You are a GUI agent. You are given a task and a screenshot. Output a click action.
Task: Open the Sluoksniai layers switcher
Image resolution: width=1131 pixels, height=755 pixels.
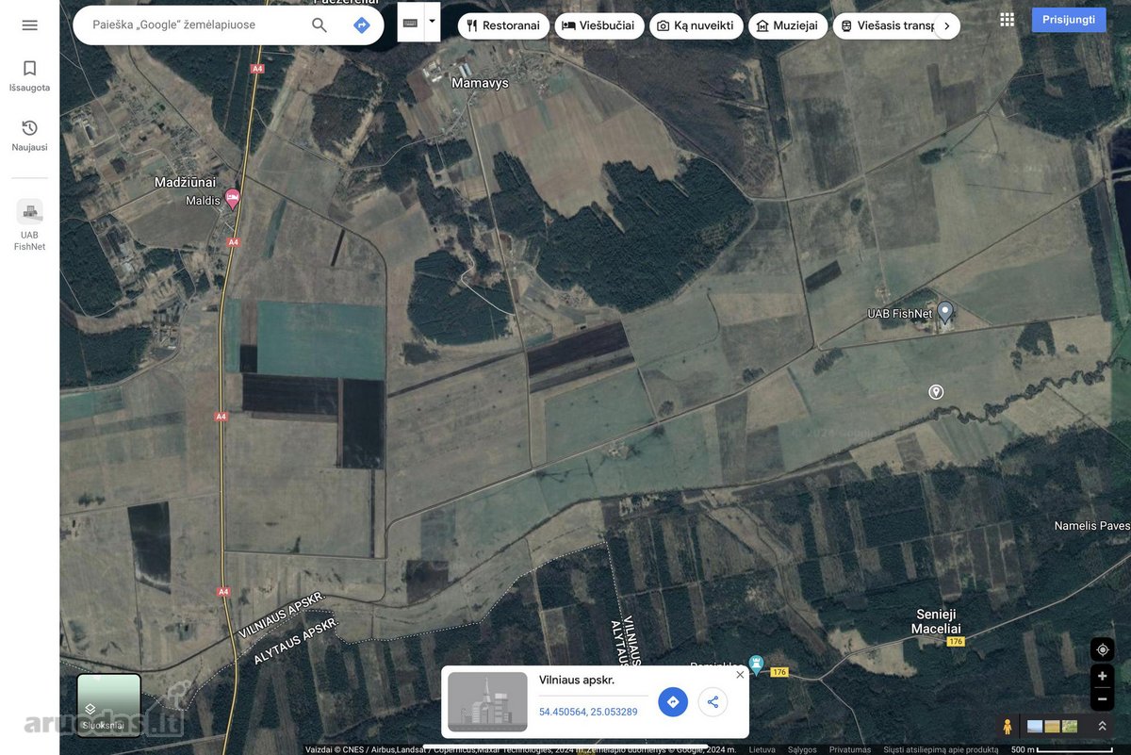point(108,705)
